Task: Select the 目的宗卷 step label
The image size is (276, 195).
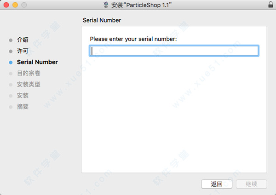Action: tap(29, 73)
